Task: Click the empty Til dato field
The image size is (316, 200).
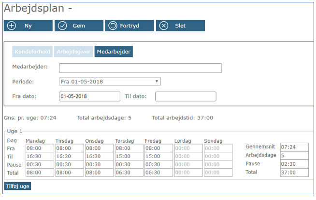Action: tap(186, 96)
